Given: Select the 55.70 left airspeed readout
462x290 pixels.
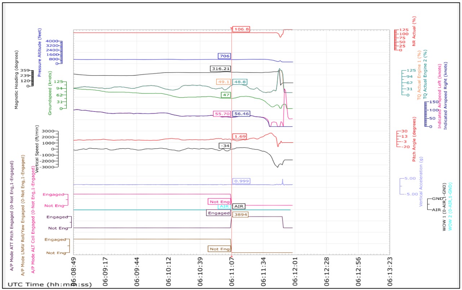Looking at the screenshot, I should click(x=222, y=114).
